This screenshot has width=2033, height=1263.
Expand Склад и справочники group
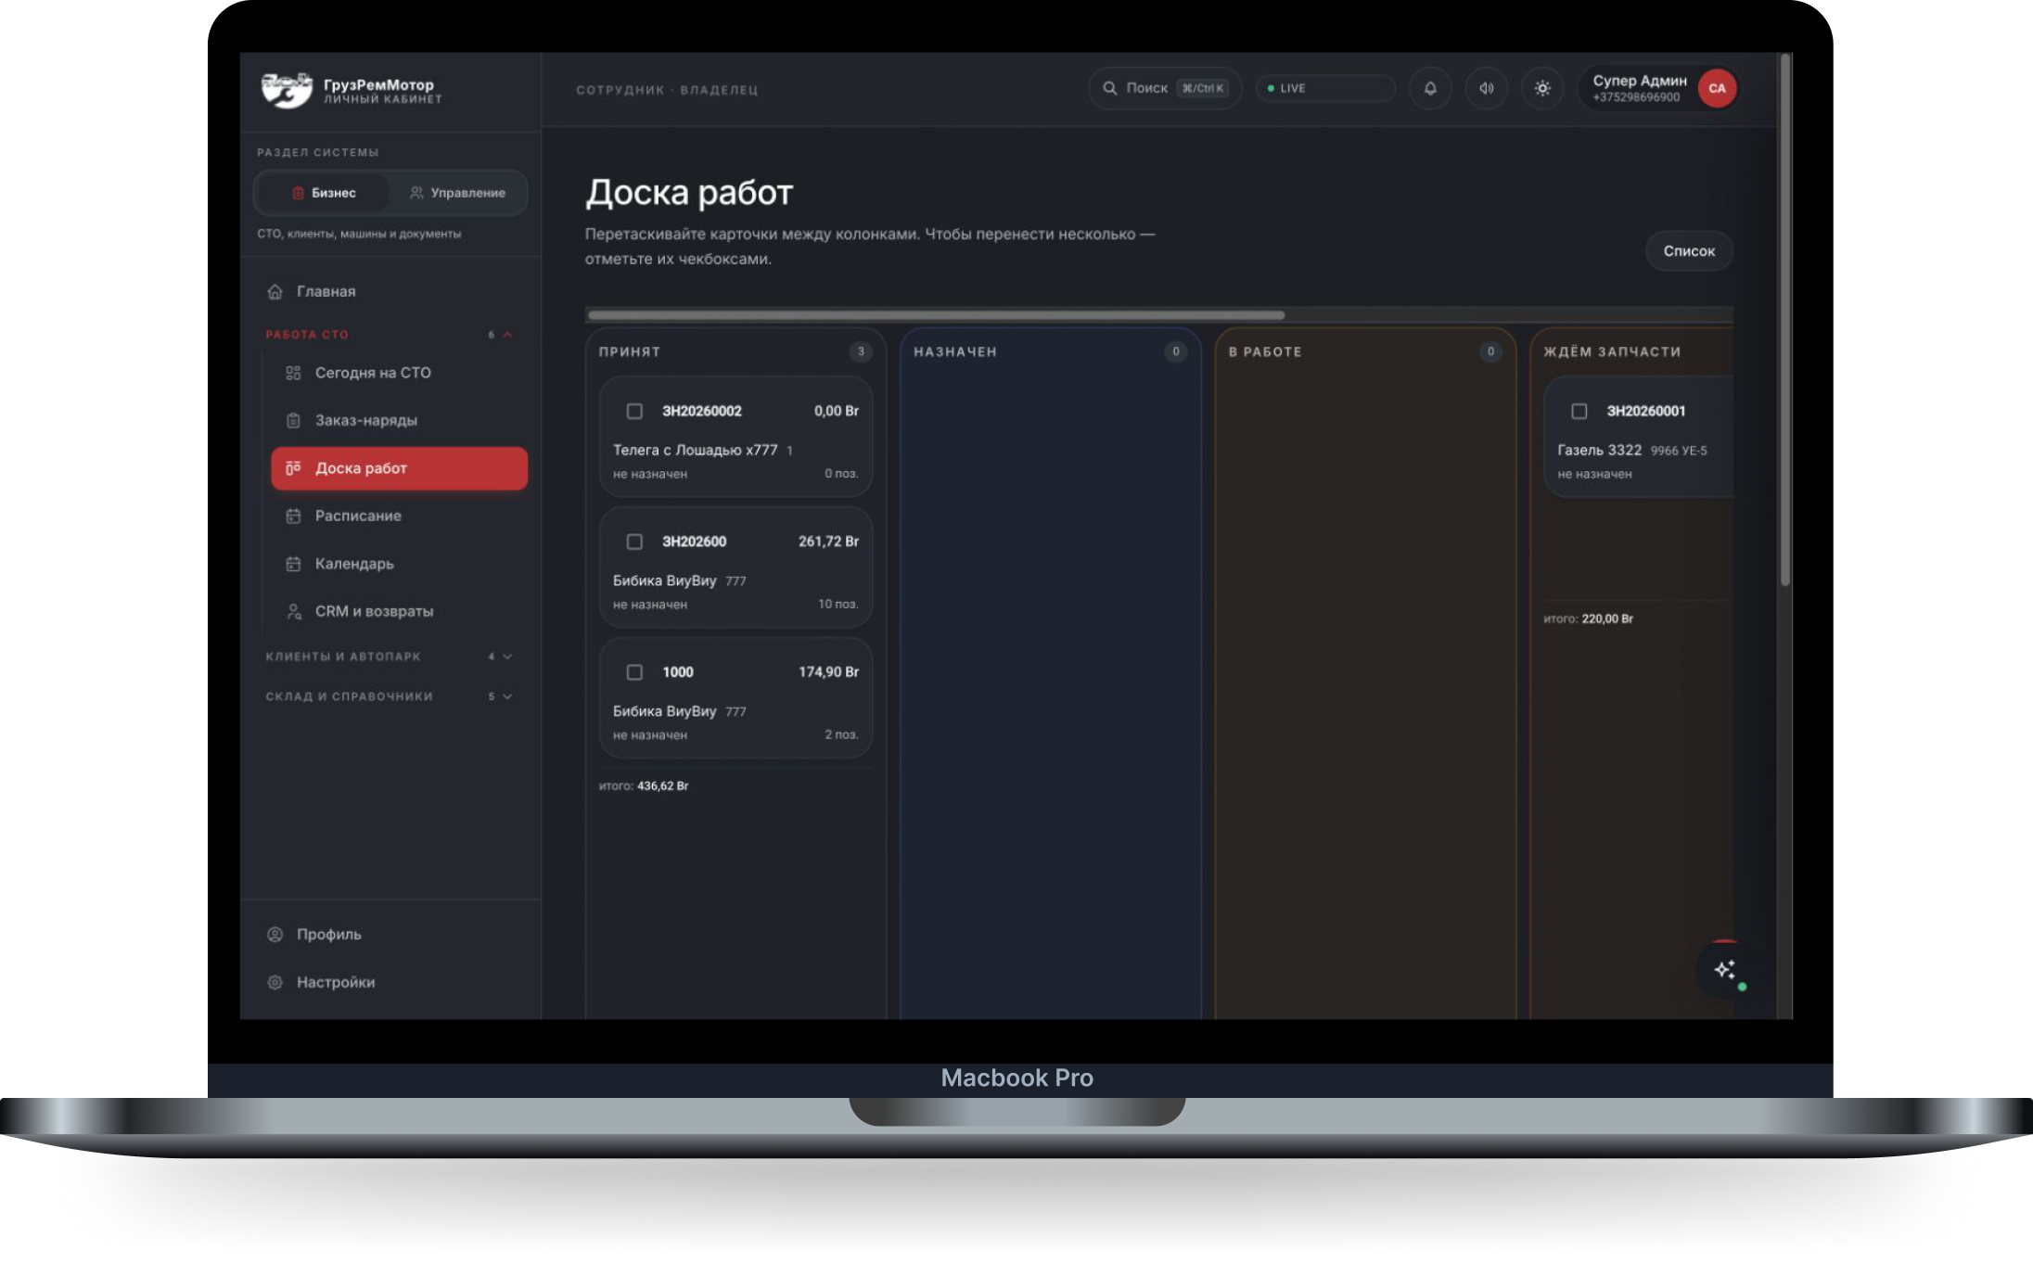[x=390, y=696]
